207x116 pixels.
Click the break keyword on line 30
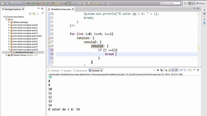click(109, 54)
